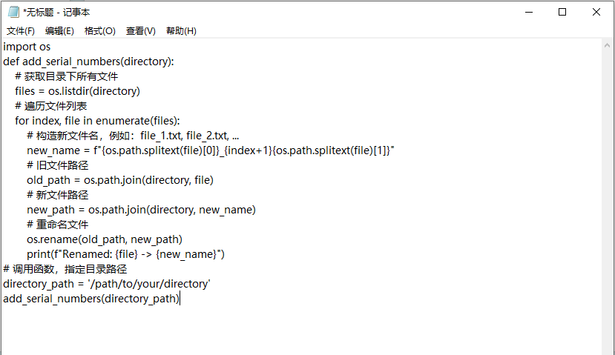Click the vertical scrollbar track
This screenshot has width=615, height=355.
pyautogui.click(x=607, y=203)
